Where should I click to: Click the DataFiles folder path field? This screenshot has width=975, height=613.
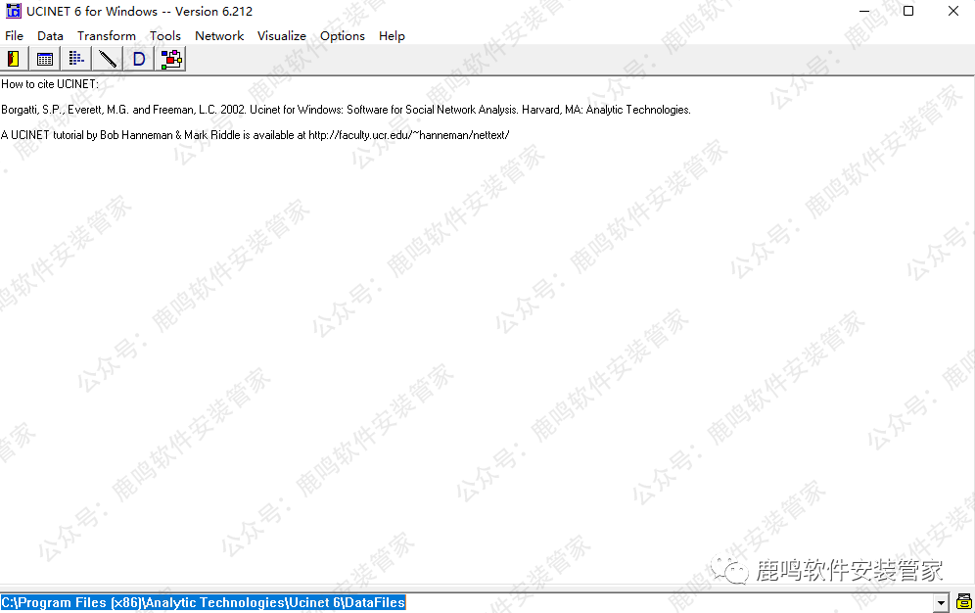(466, 602)
